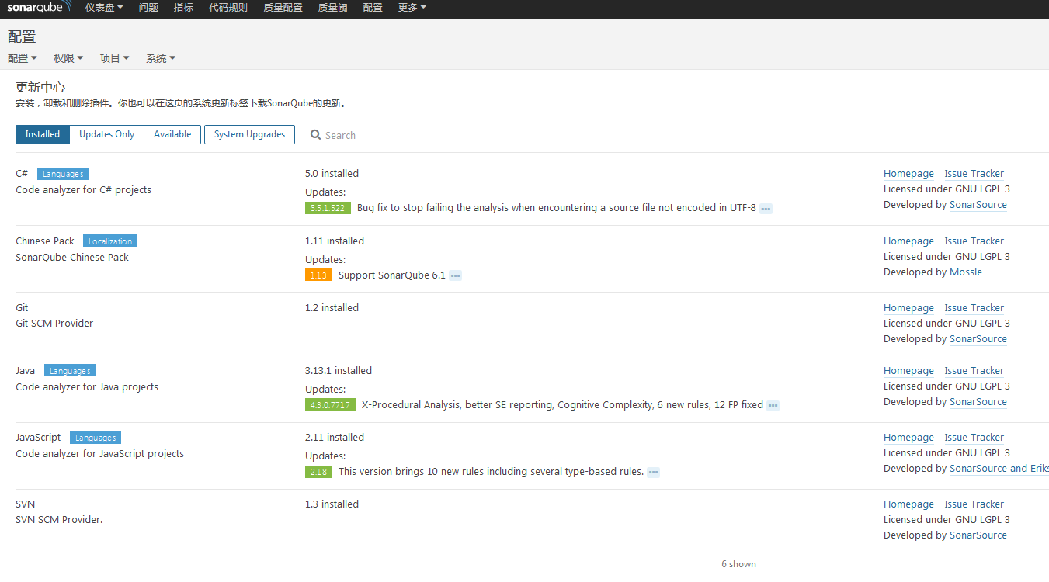Expand Java update details ellipsis
This screenshot has width=1049, height=582.
coord(773,405)
